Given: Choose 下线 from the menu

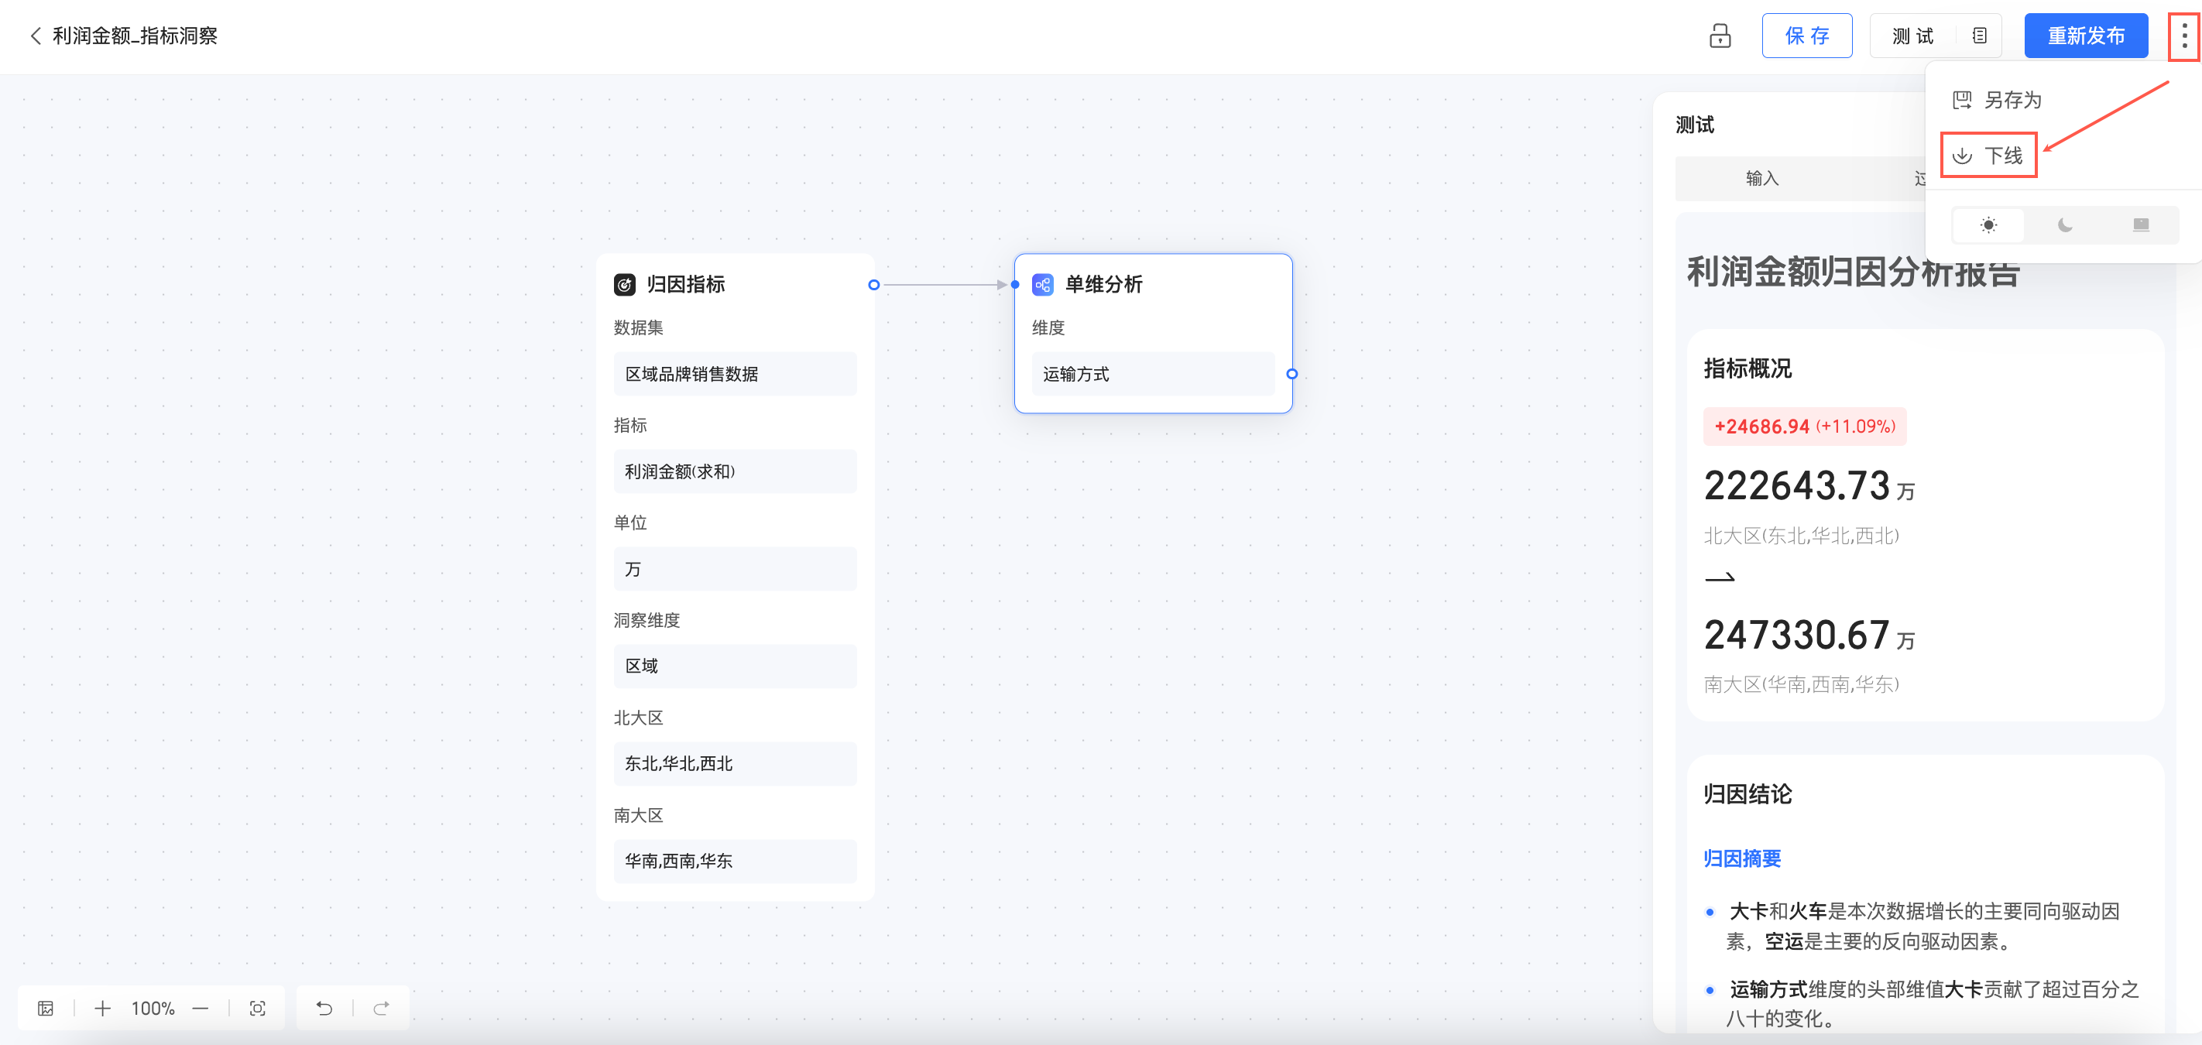Looking at the screenshot, I should point(1988,156).
